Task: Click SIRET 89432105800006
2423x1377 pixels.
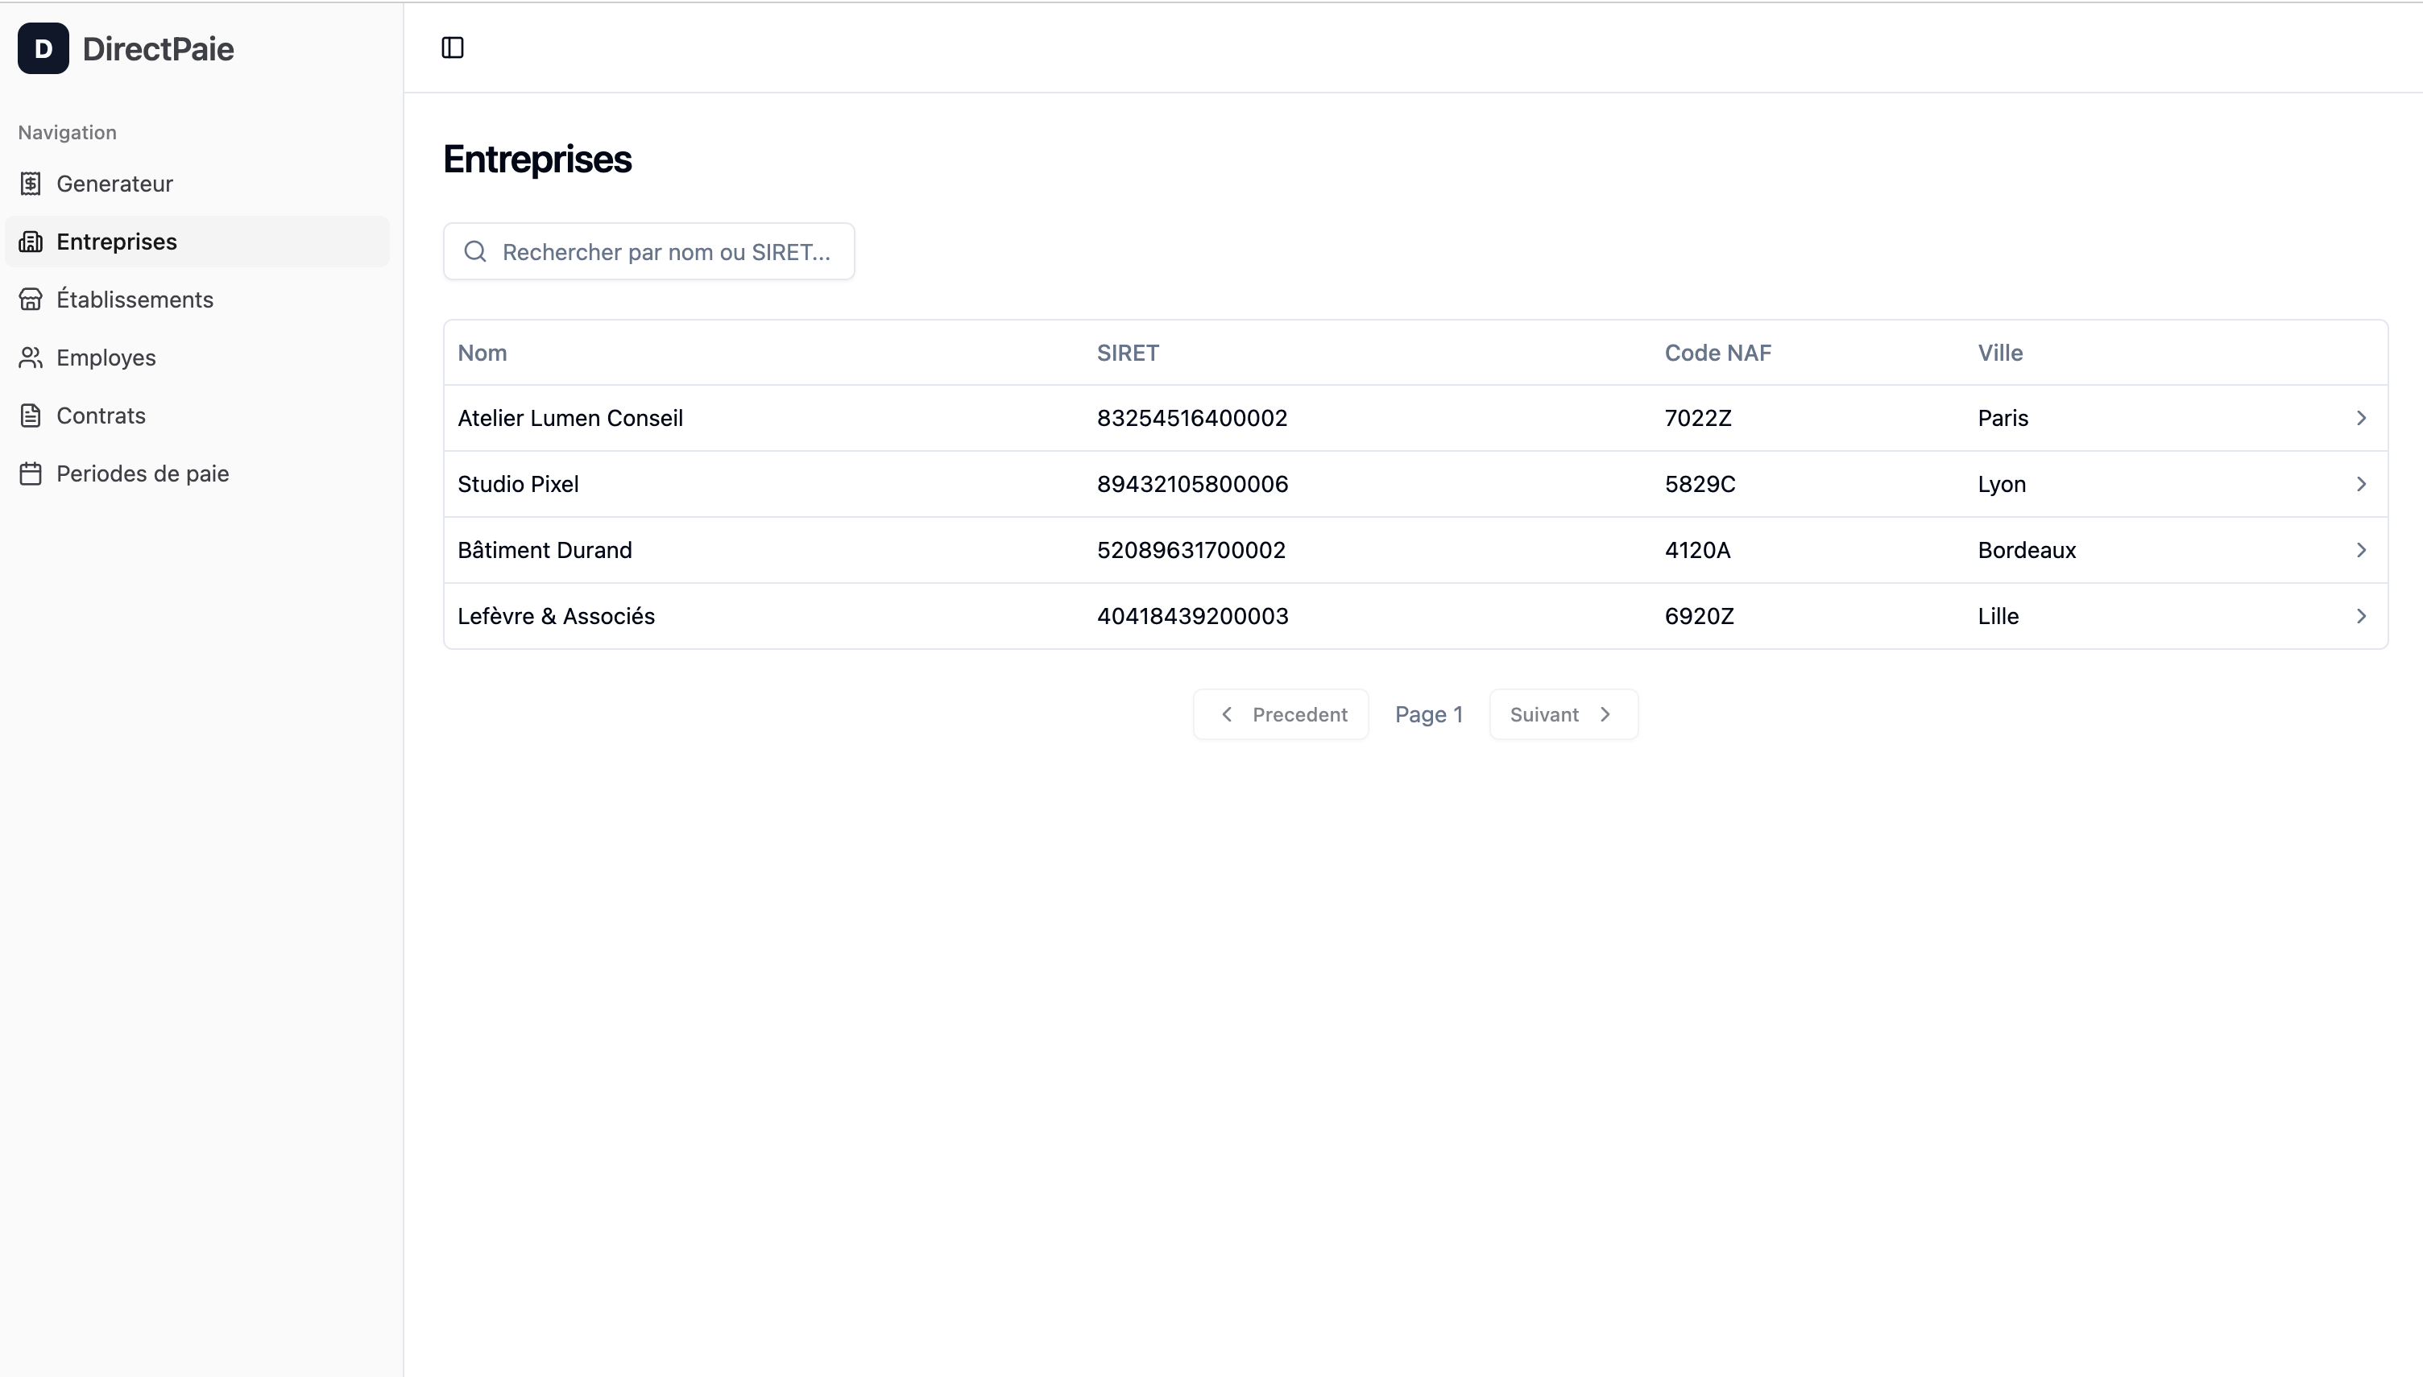Action: click(1193, 484)
